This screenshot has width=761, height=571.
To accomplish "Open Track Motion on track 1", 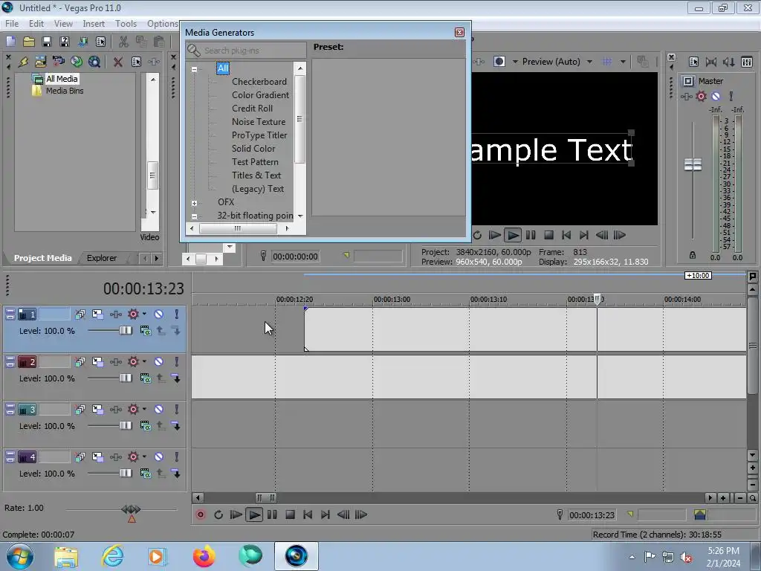I will [97, 314].
